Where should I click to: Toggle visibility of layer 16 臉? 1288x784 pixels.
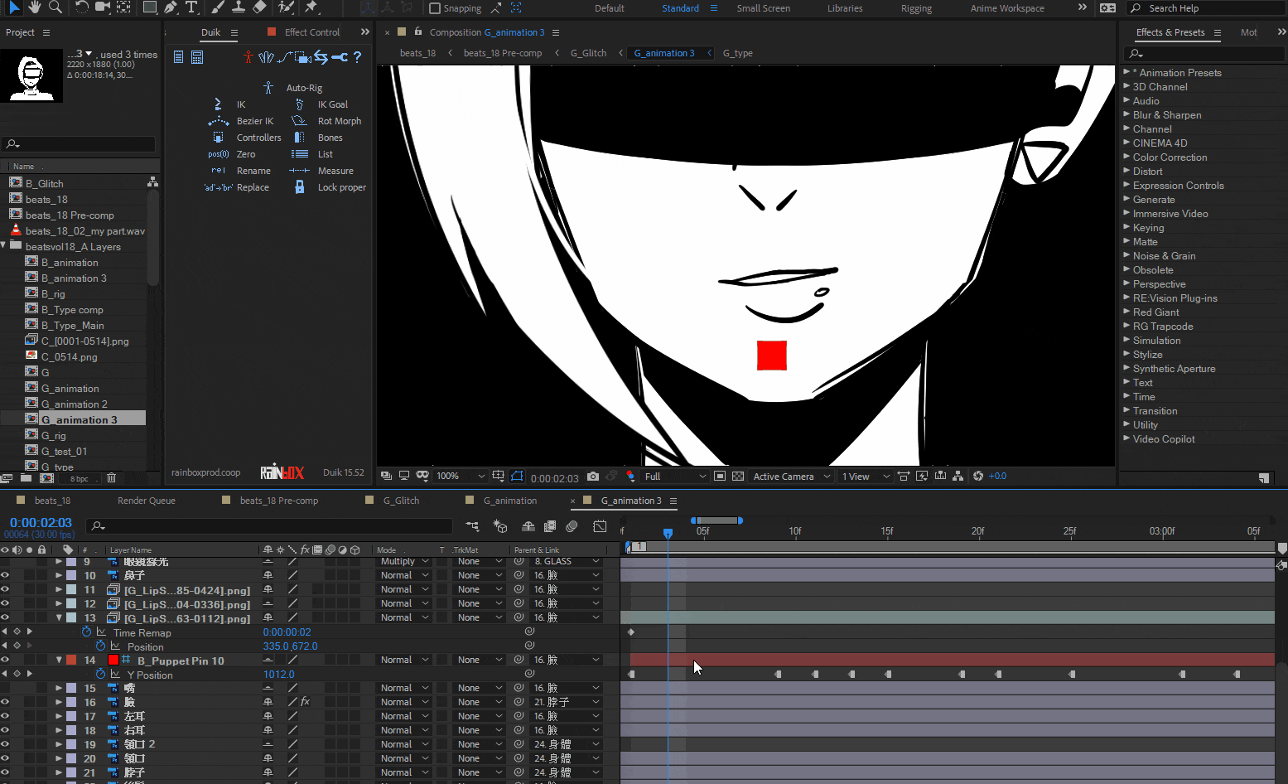pyautogui.click(x=5, y=702)
